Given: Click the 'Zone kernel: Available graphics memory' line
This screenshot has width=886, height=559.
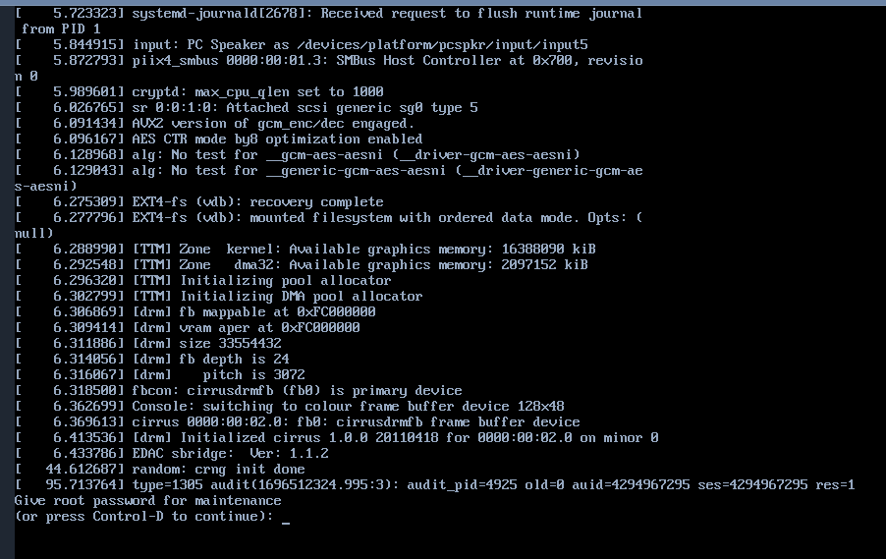Looking at the screenshot, I should [305, 250].
